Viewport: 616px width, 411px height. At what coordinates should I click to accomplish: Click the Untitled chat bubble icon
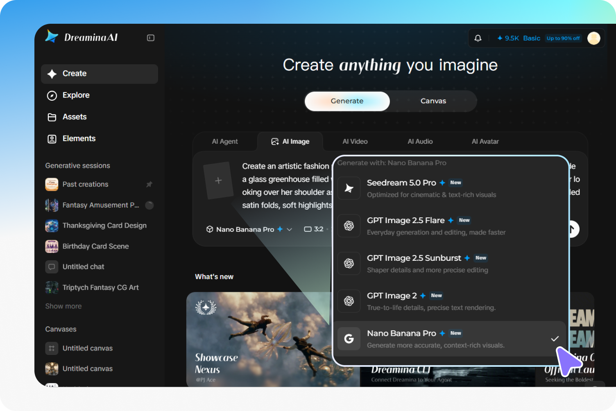pyautogui.click(x=52, y=266)
